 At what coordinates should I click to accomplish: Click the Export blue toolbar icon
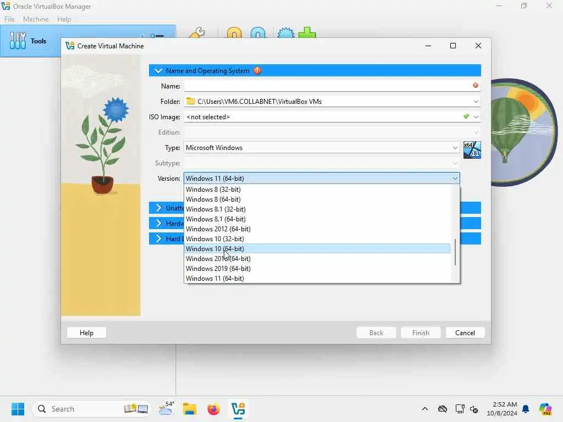(258, 33)
